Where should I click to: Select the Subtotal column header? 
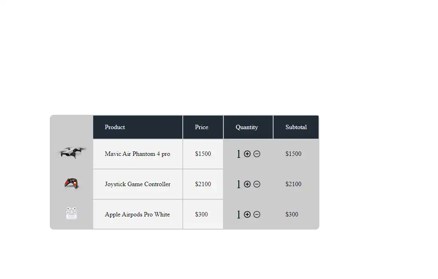pos(296,127)
